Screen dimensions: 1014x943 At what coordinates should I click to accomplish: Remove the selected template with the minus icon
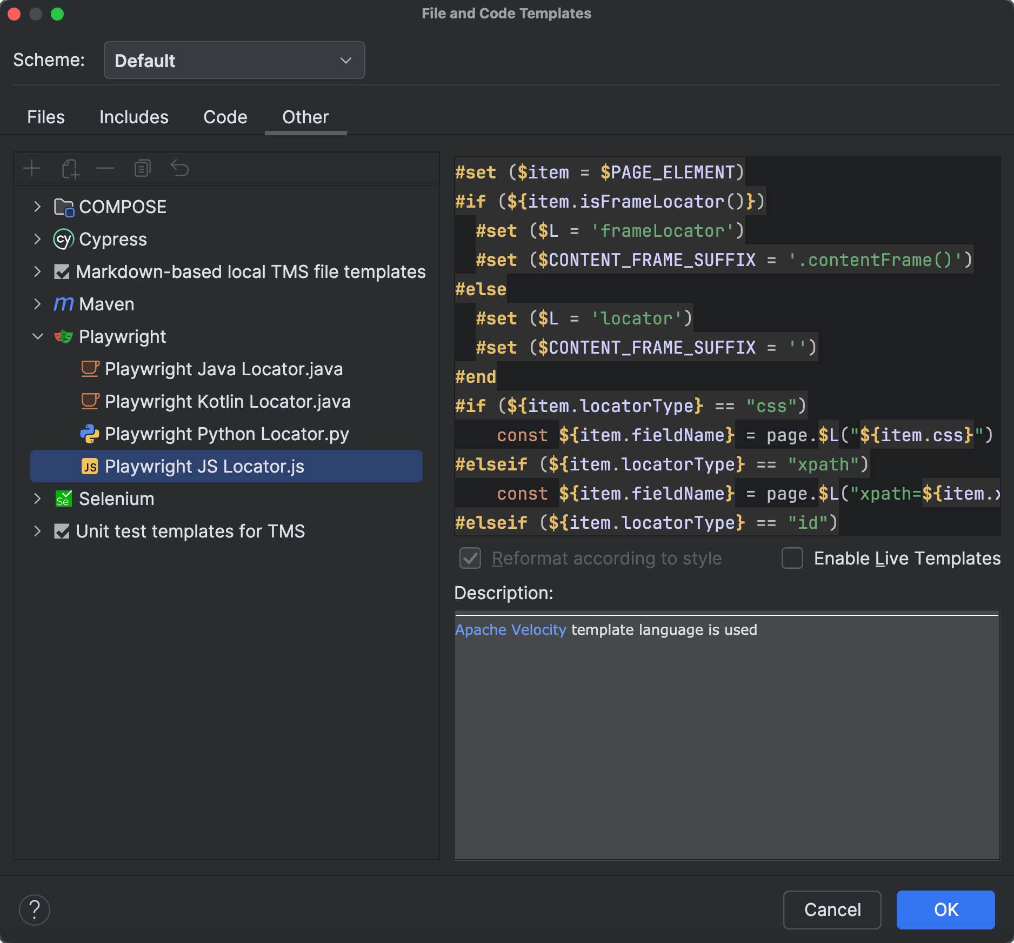coord(105,168)
